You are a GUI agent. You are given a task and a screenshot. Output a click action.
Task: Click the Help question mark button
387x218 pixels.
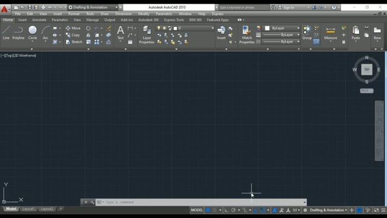point(334,7)
